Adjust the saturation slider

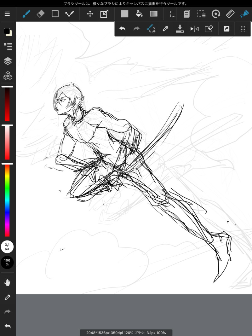point(7,142)
